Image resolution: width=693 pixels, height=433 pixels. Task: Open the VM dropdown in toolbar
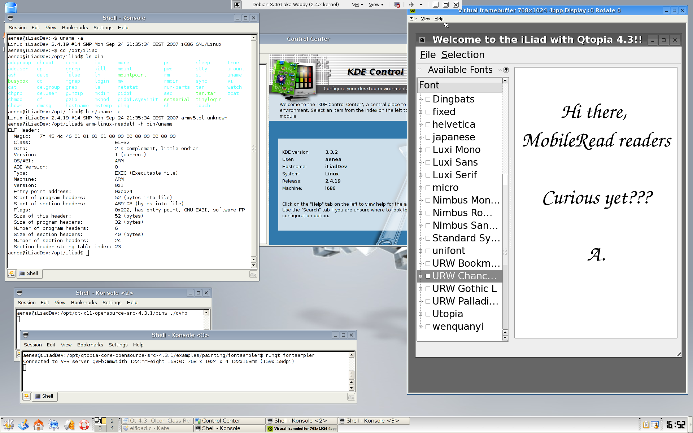(357, 5)
